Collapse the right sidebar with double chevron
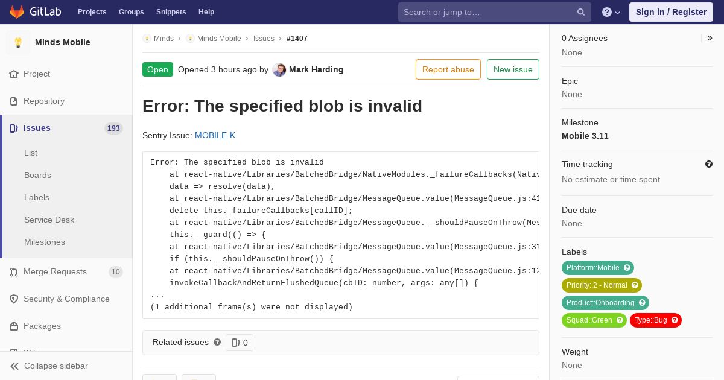This screenshot has height=380, width=724. (x=710, y=38)
